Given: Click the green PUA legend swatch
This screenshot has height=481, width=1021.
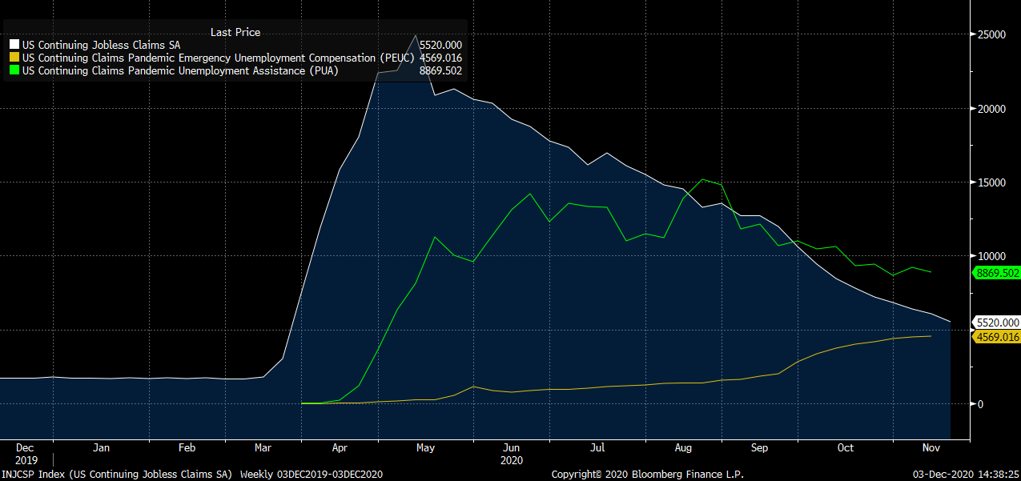Looking at the screenshot, I should click(x=15, y=71).
